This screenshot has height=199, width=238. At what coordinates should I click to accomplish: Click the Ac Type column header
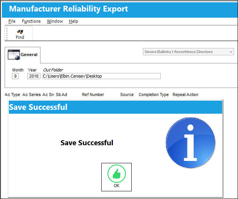coord(12,95)
